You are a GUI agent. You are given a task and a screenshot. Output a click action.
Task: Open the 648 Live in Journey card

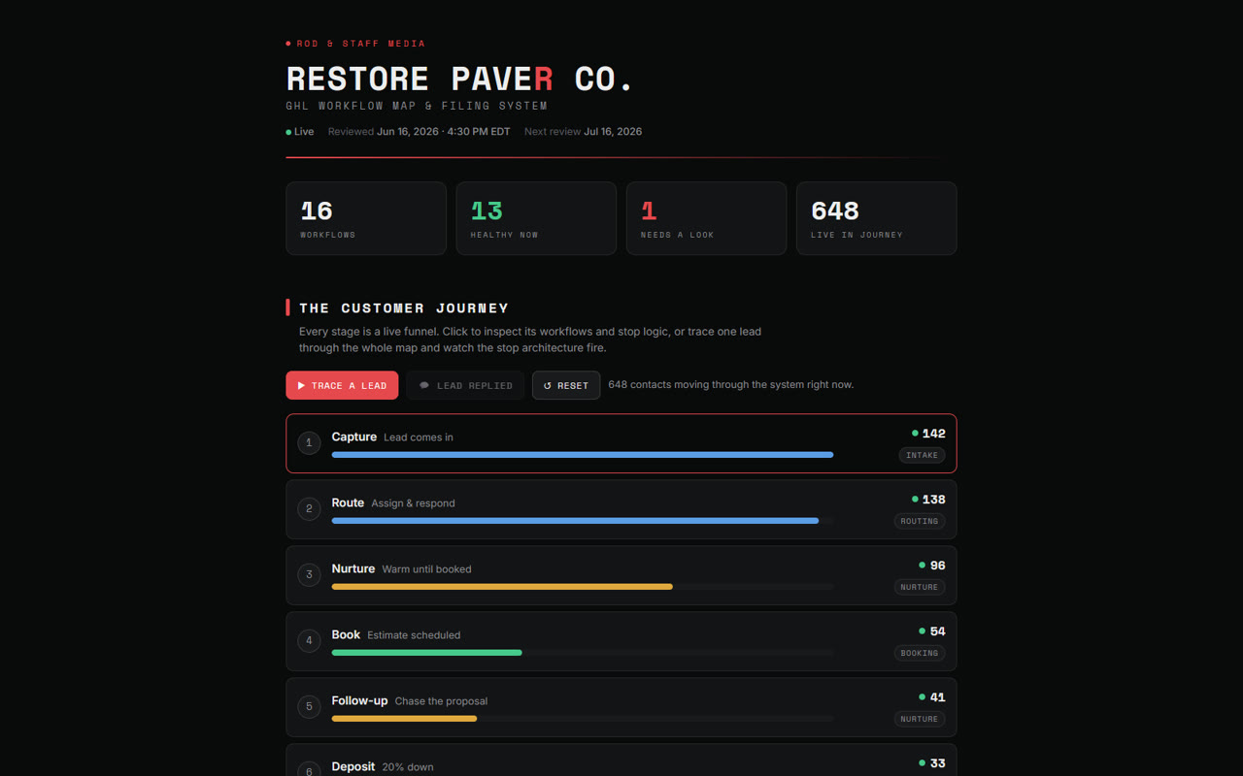(876, 218)
